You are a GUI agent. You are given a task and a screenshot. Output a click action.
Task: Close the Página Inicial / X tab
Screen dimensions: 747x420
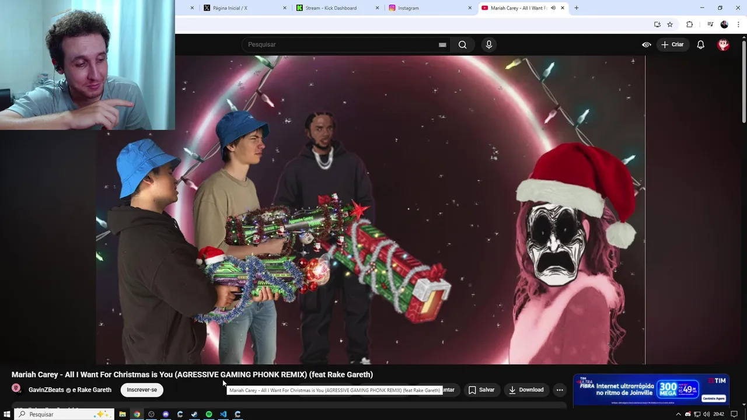[285, 8]
